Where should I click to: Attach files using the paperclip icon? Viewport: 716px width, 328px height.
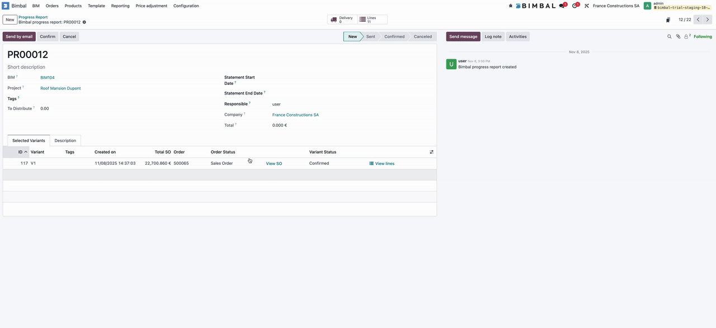(678, 36)
